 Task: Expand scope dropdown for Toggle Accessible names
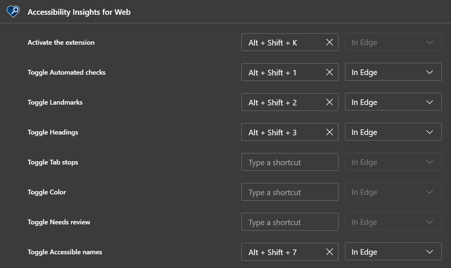tap(393, 252)
